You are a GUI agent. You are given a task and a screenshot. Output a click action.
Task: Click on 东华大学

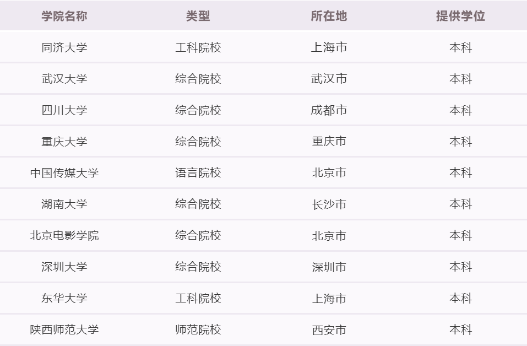[x=64, y=298]
